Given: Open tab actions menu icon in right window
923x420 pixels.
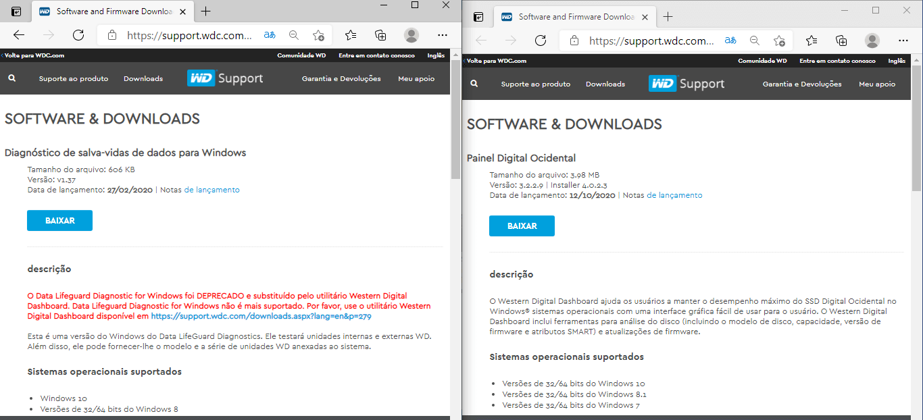Looking at the screenshot, I should coord(478,17).
